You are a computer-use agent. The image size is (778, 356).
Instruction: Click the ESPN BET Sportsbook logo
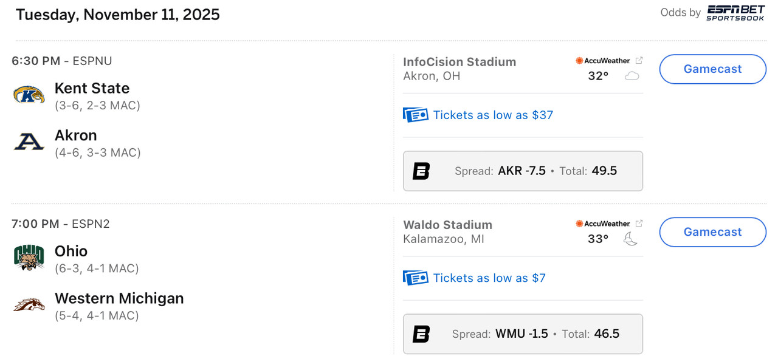735,13
